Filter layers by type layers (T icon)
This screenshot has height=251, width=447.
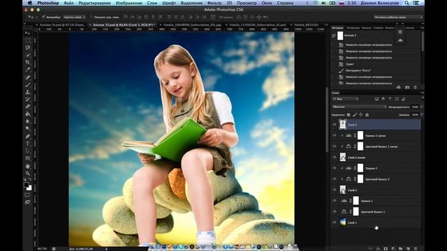(x=390, y=99)
